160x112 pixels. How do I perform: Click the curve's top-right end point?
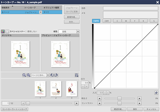click(x=158, y=24)
